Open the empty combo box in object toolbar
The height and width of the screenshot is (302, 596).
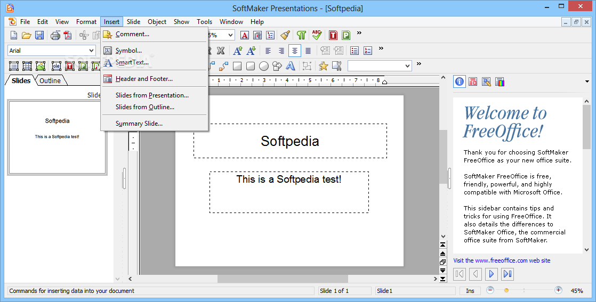click(x=407, y=66)
